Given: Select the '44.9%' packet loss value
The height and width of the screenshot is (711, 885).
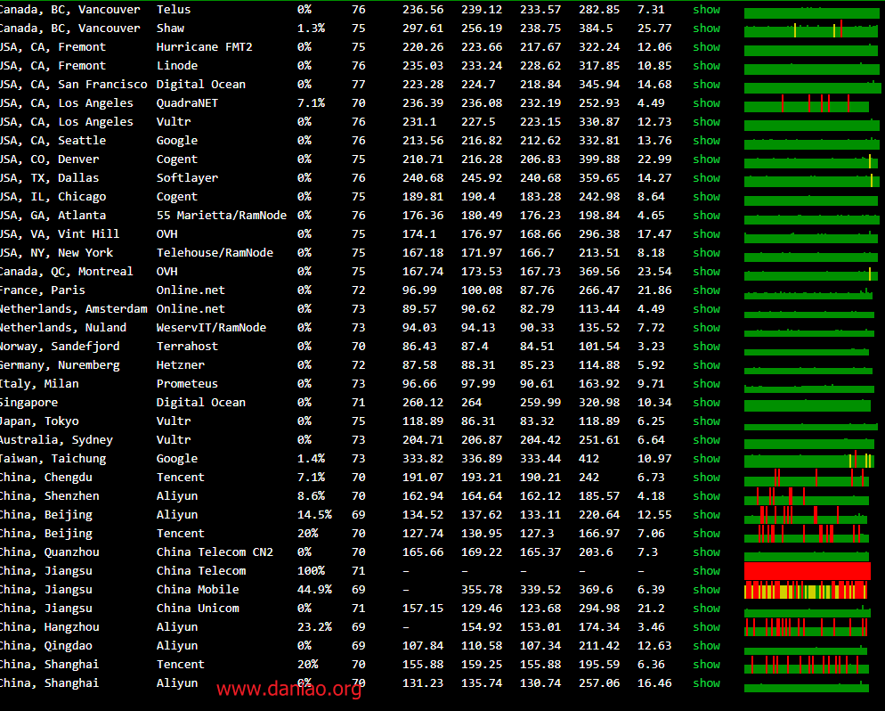Looking at the screenshot, I should 314,589.
